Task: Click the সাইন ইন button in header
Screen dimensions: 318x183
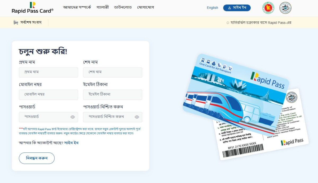Action: coord(237,8)
